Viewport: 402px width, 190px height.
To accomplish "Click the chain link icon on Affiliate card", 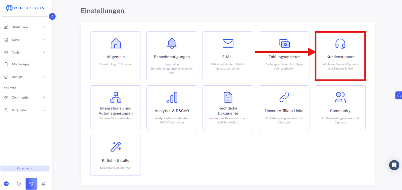I will (284, 97).
